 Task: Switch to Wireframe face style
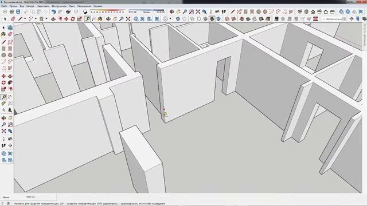click(x=192, y=19)
